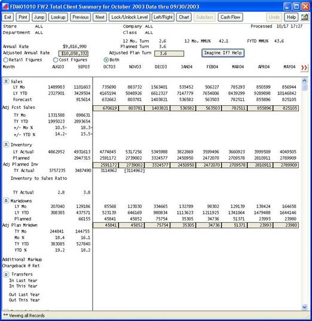
Task: Edit NOV03 Adj Fcst Sales value 803781
Action: [131, 108]
